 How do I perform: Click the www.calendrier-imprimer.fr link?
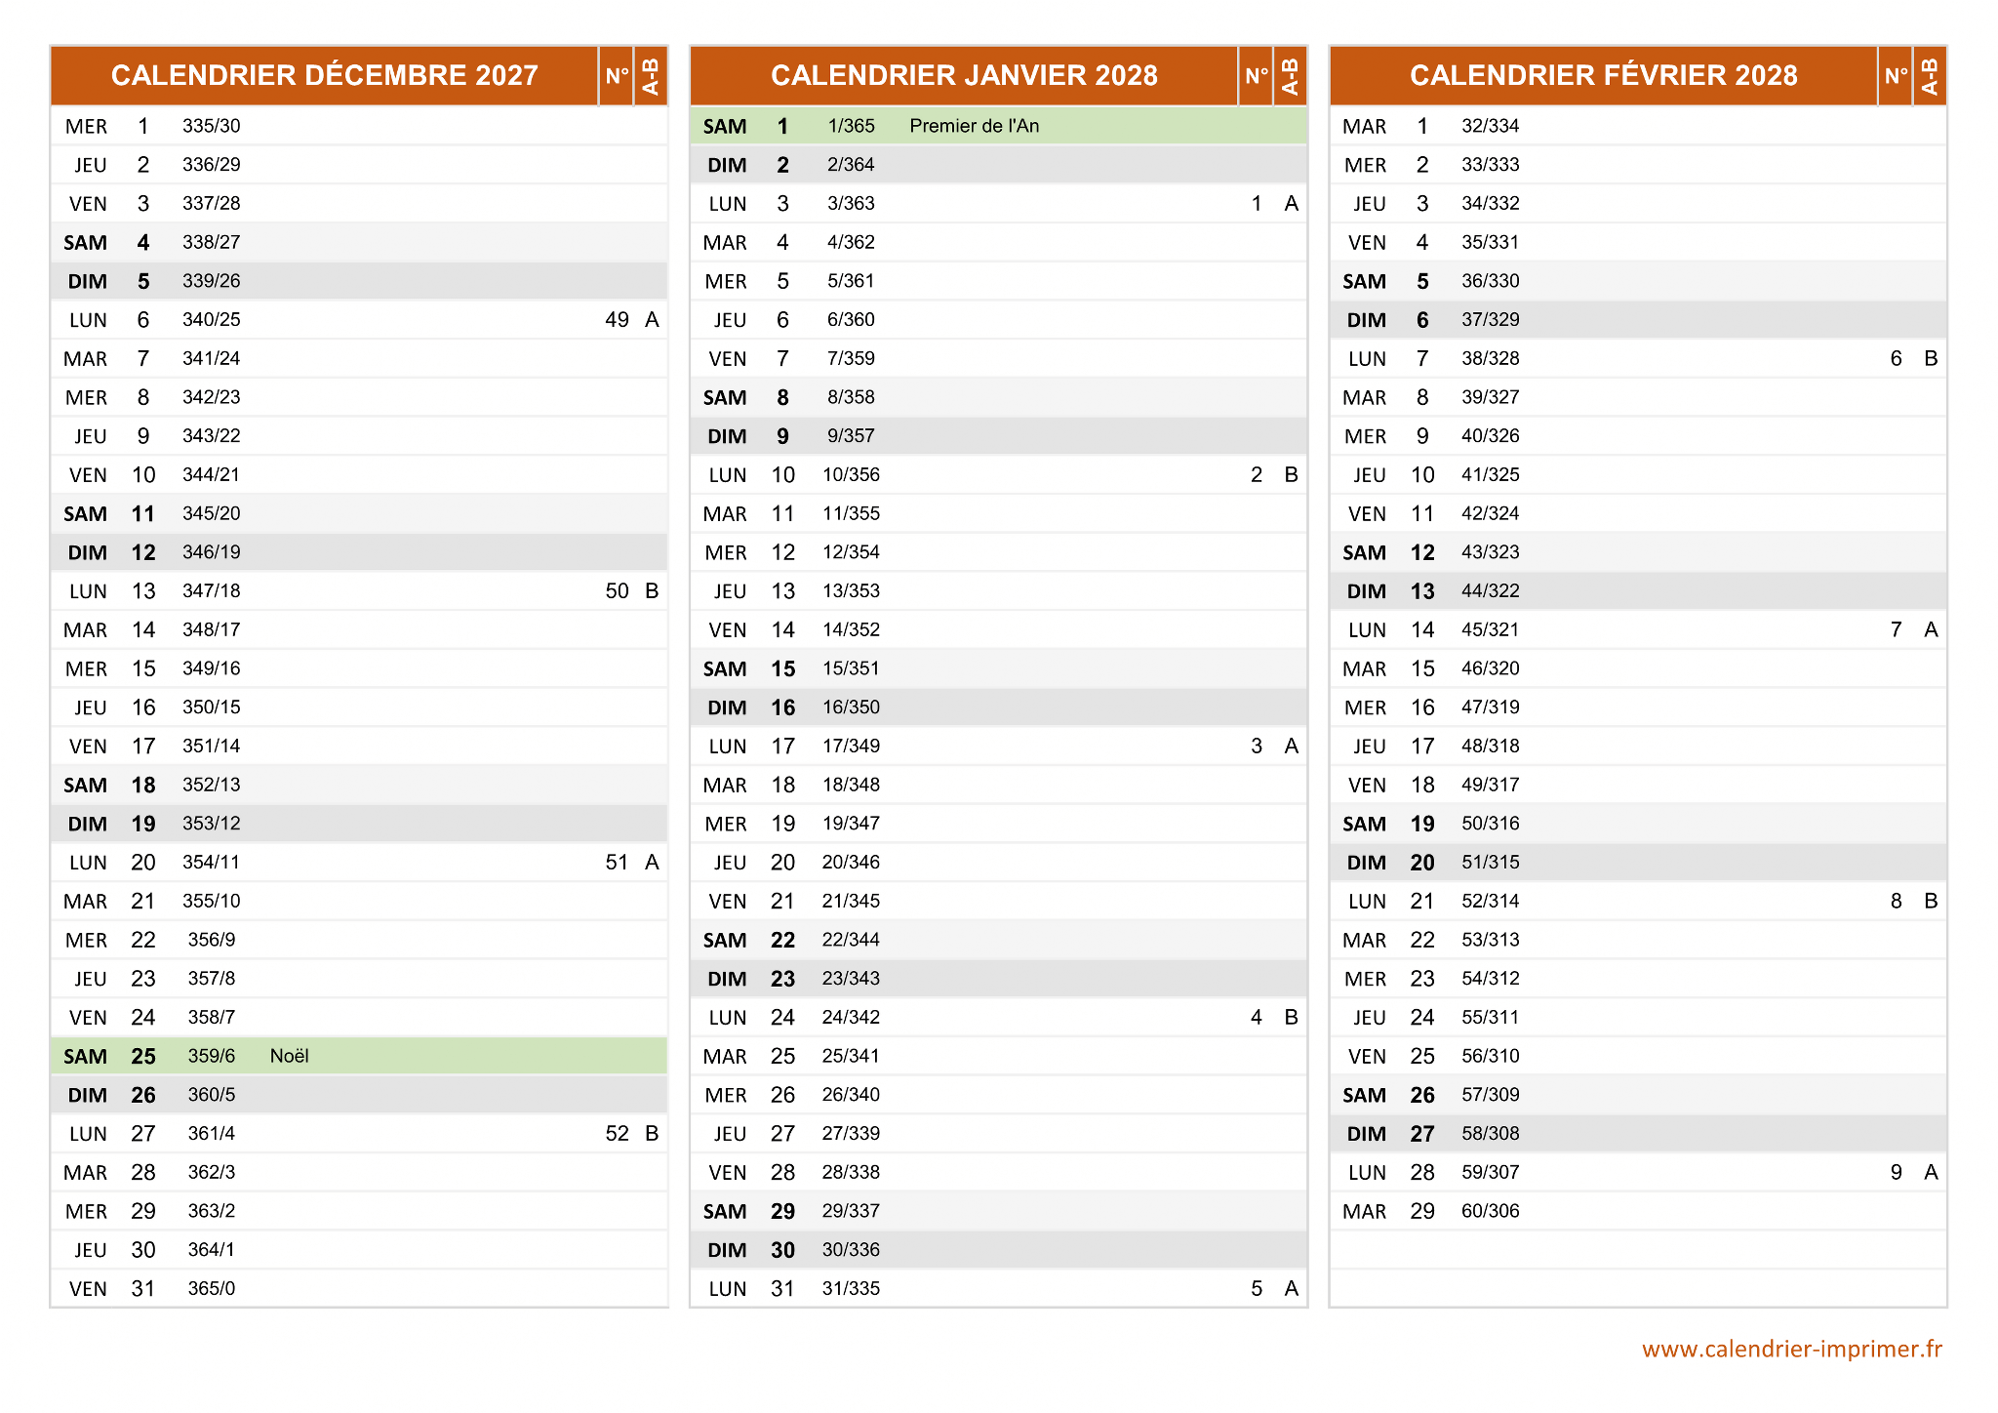coord(1791,1349)
